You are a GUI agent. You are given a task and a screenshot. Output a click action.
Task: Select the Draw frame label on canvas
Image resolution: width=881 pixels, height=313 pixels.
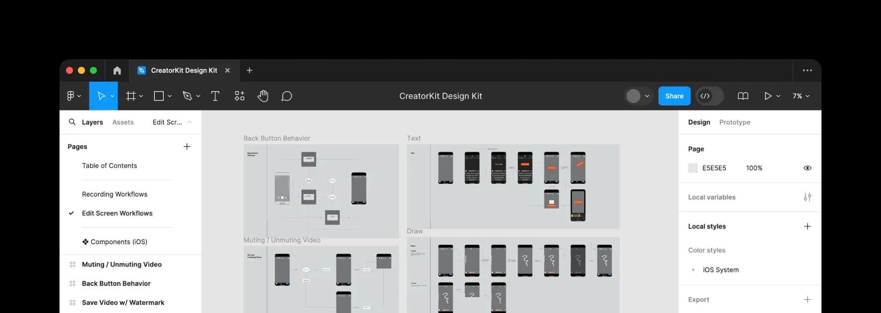pyautogui.click(x=415, y=231)
